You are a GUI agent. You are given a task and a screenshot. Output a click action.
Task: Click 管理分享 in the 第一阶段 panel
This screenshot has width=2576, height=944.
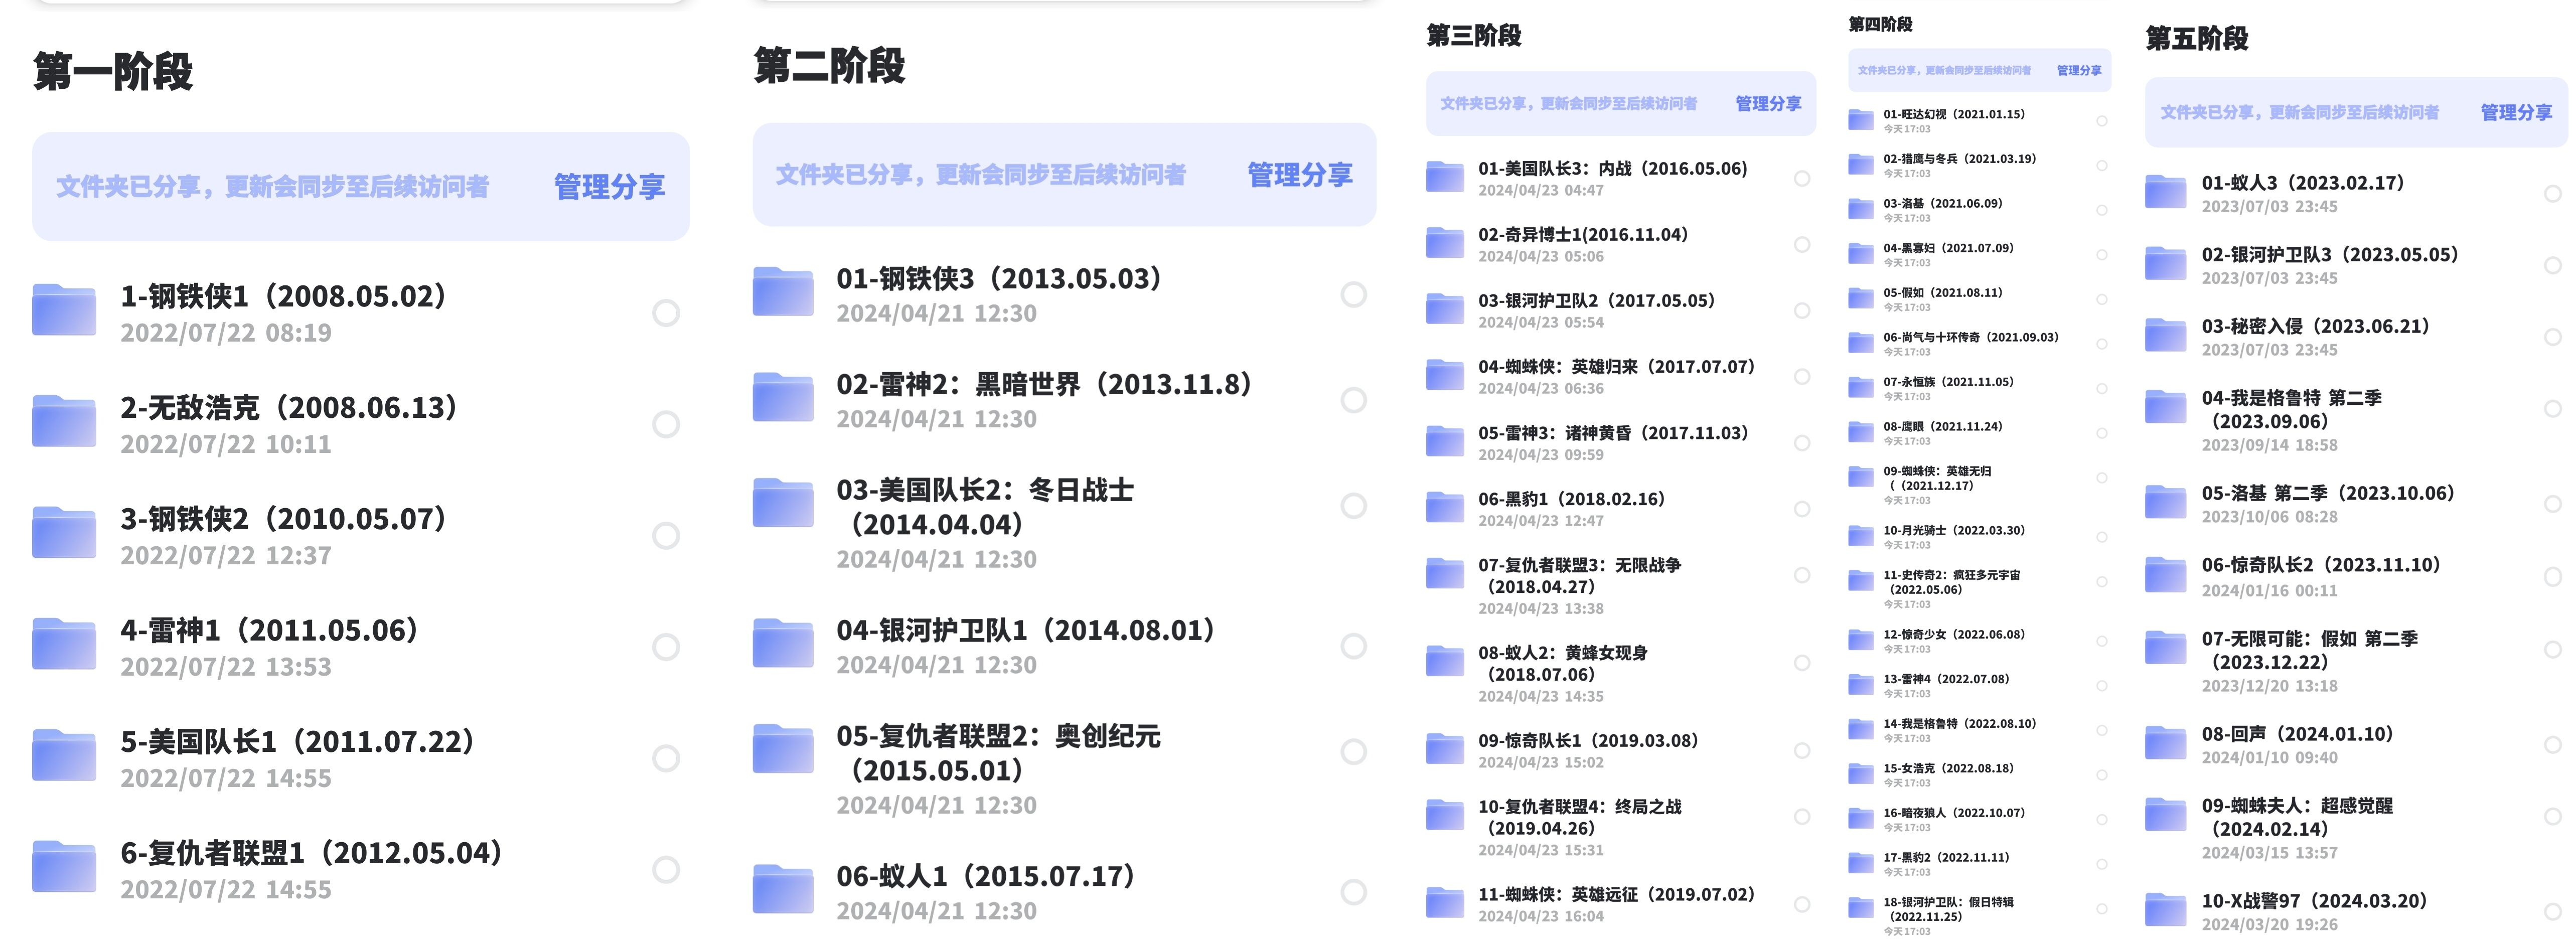pyautogui.click(x=609, y=187)
